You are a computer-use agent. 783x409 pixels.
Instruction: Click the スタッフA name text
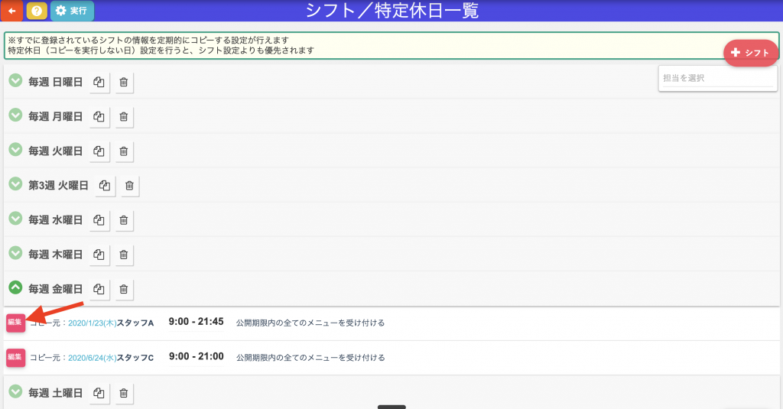pyautogui.click(x=135, y=323)
